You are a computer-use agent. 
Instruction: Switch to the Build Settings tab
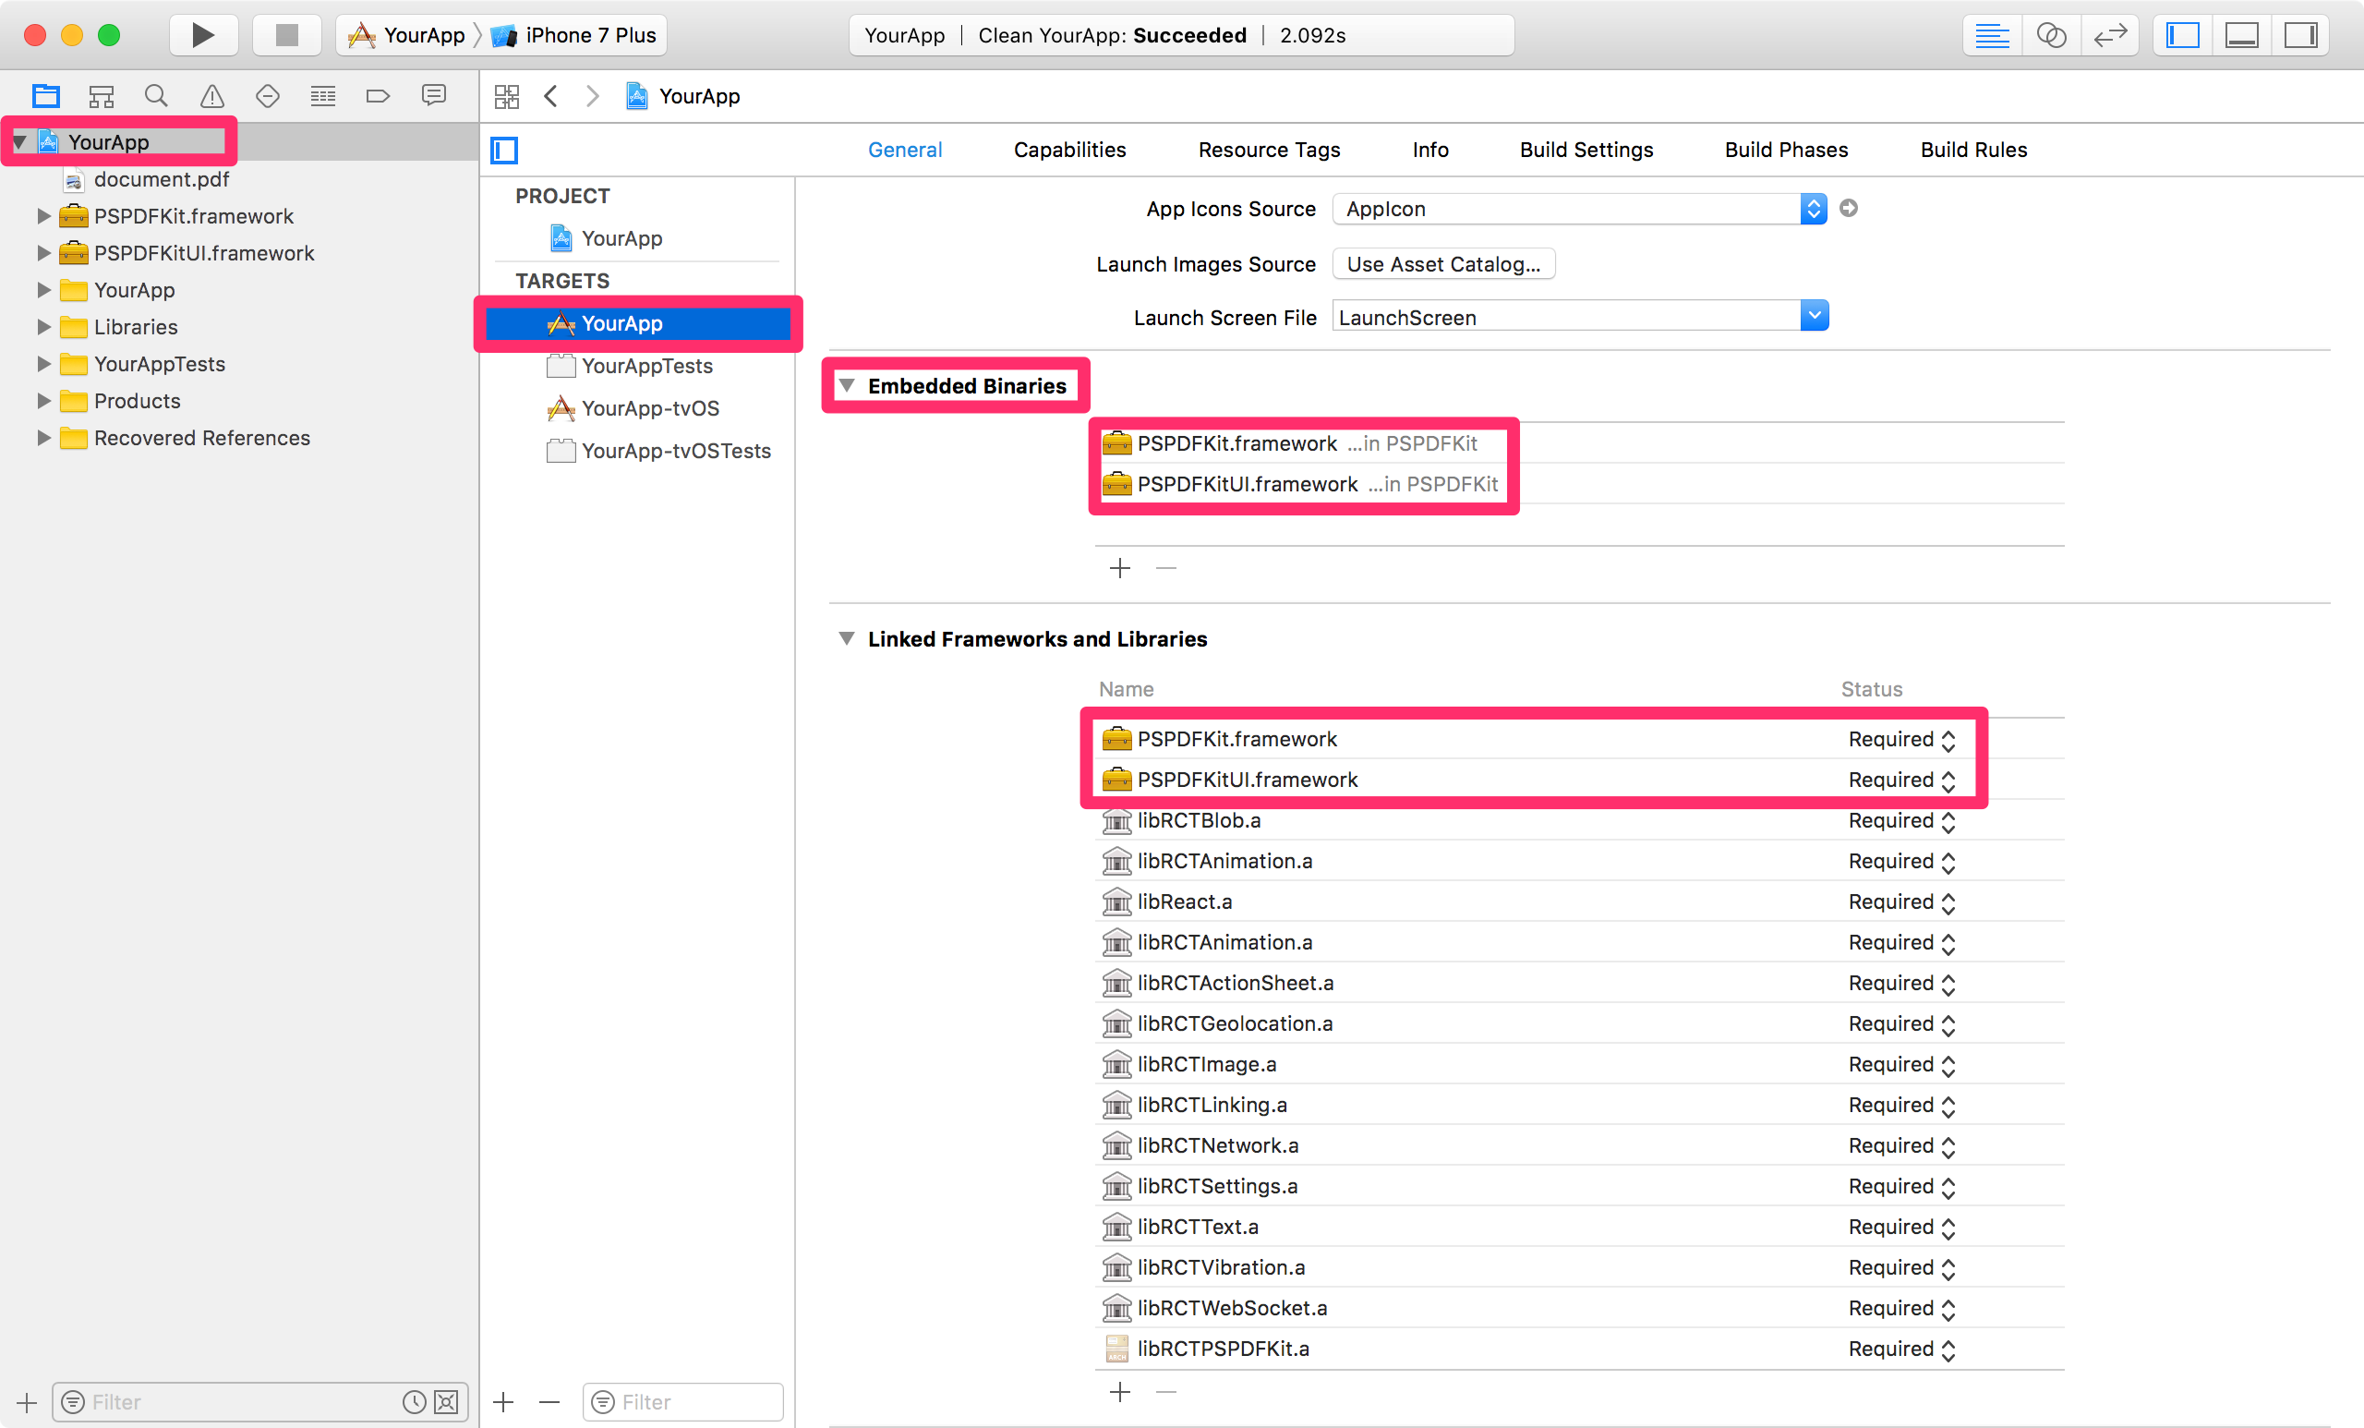click(x=1586, y=150)
